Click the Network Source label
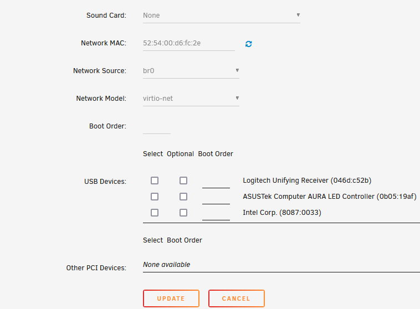The height and width of the screenshot is (309, 420). [100, 71]
